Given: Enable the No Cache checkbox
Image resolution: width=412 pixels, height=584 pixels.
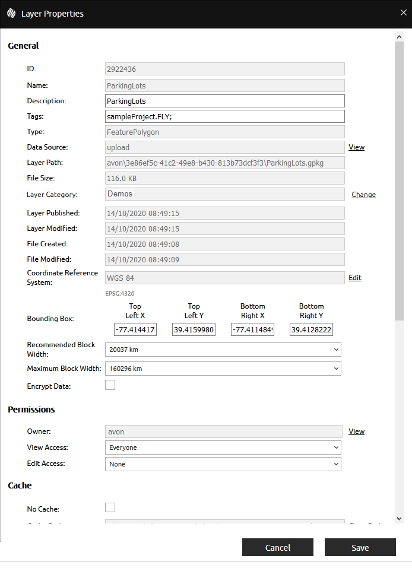Looking at the screenshot, I should click(x=110, y=507).
